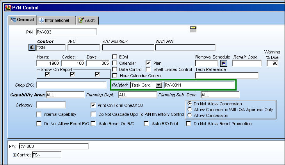285x165 pixels.
Task: Click the lower pane P/N field RV-003
Action: [53, 146]
